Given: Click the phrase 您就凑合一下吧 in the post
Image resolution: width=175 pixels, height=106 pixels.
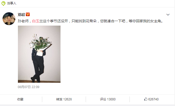Looking at the screenshot, I should (113, 21).
